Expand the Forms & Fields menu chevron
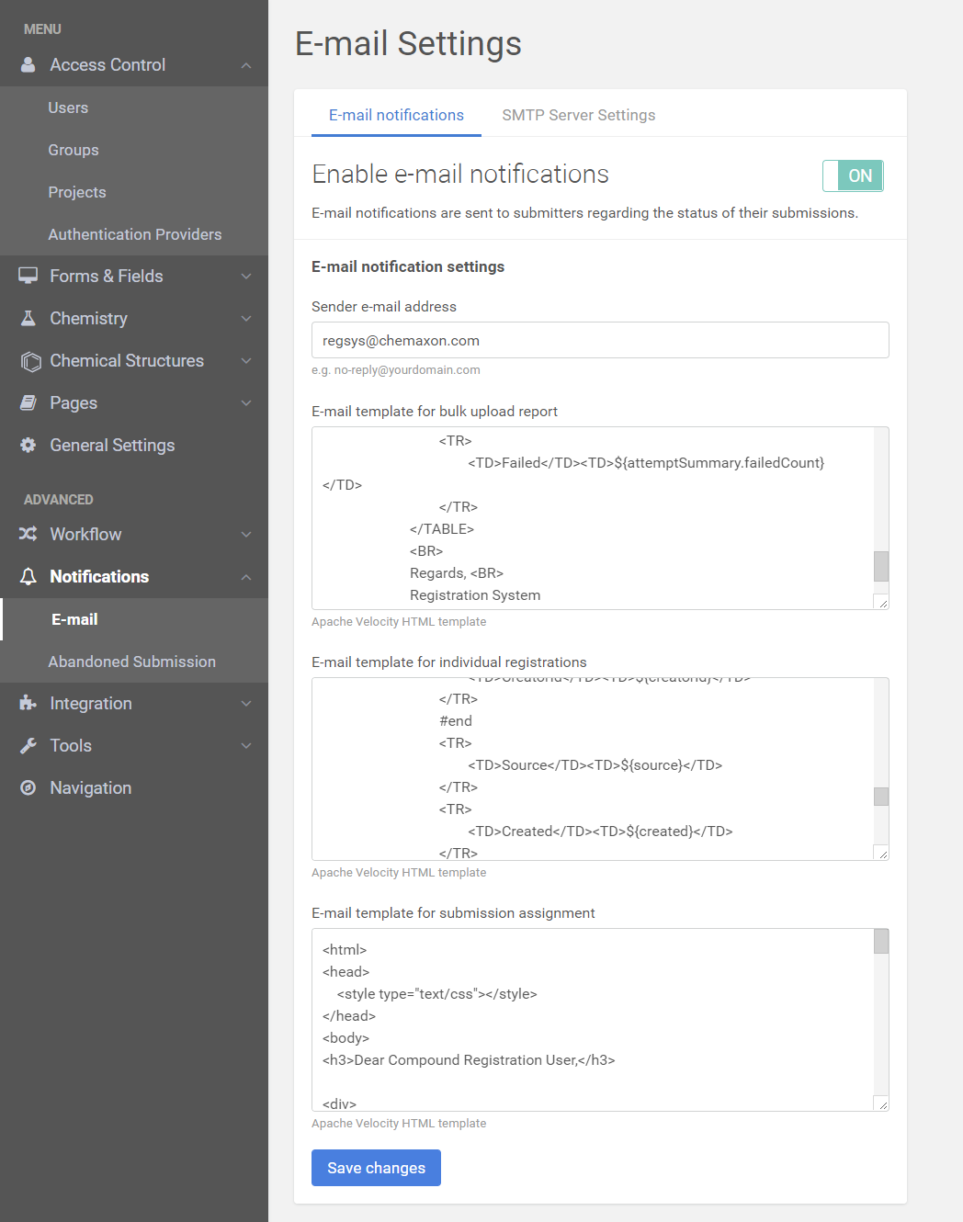Screen dimensions: 963x1222 246,277
